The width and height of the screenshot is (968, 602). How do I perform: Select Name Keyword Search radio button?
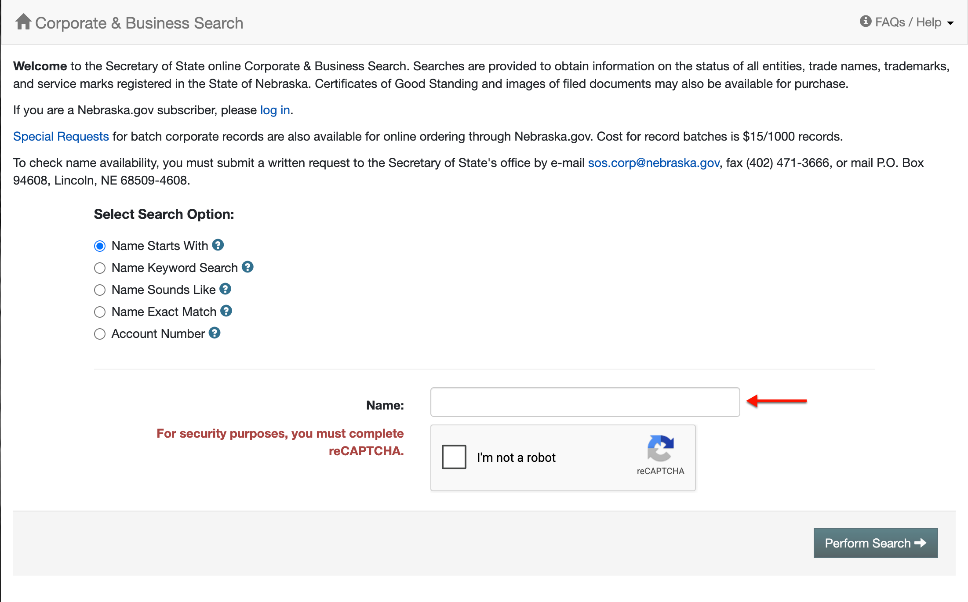[x=100, y=268]
